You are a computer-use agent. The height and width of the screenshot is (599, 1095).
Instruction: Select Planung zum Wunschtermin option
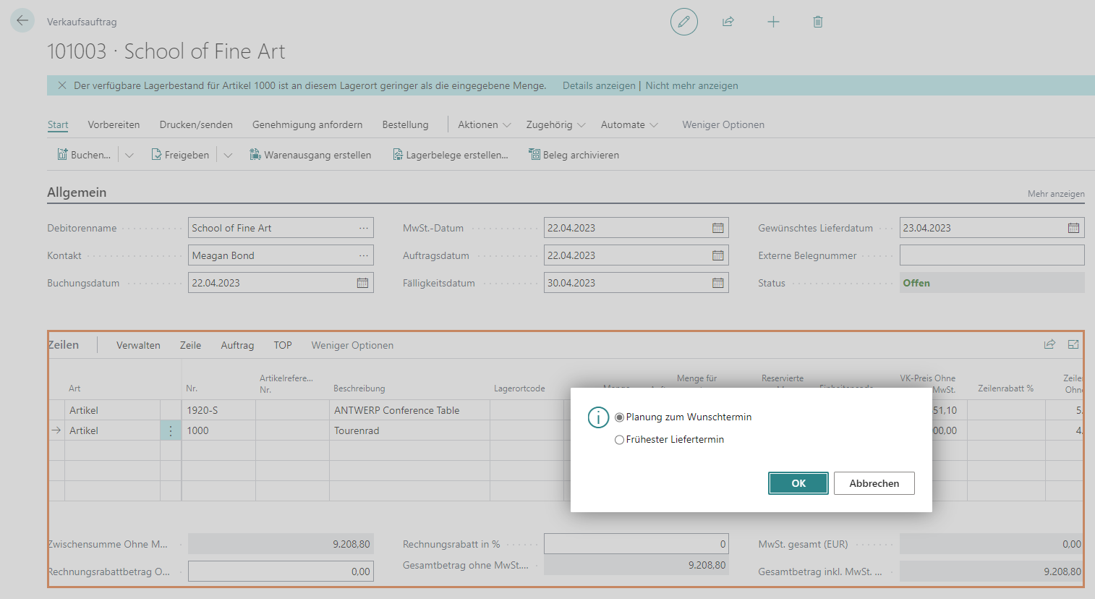coord(619,417)
